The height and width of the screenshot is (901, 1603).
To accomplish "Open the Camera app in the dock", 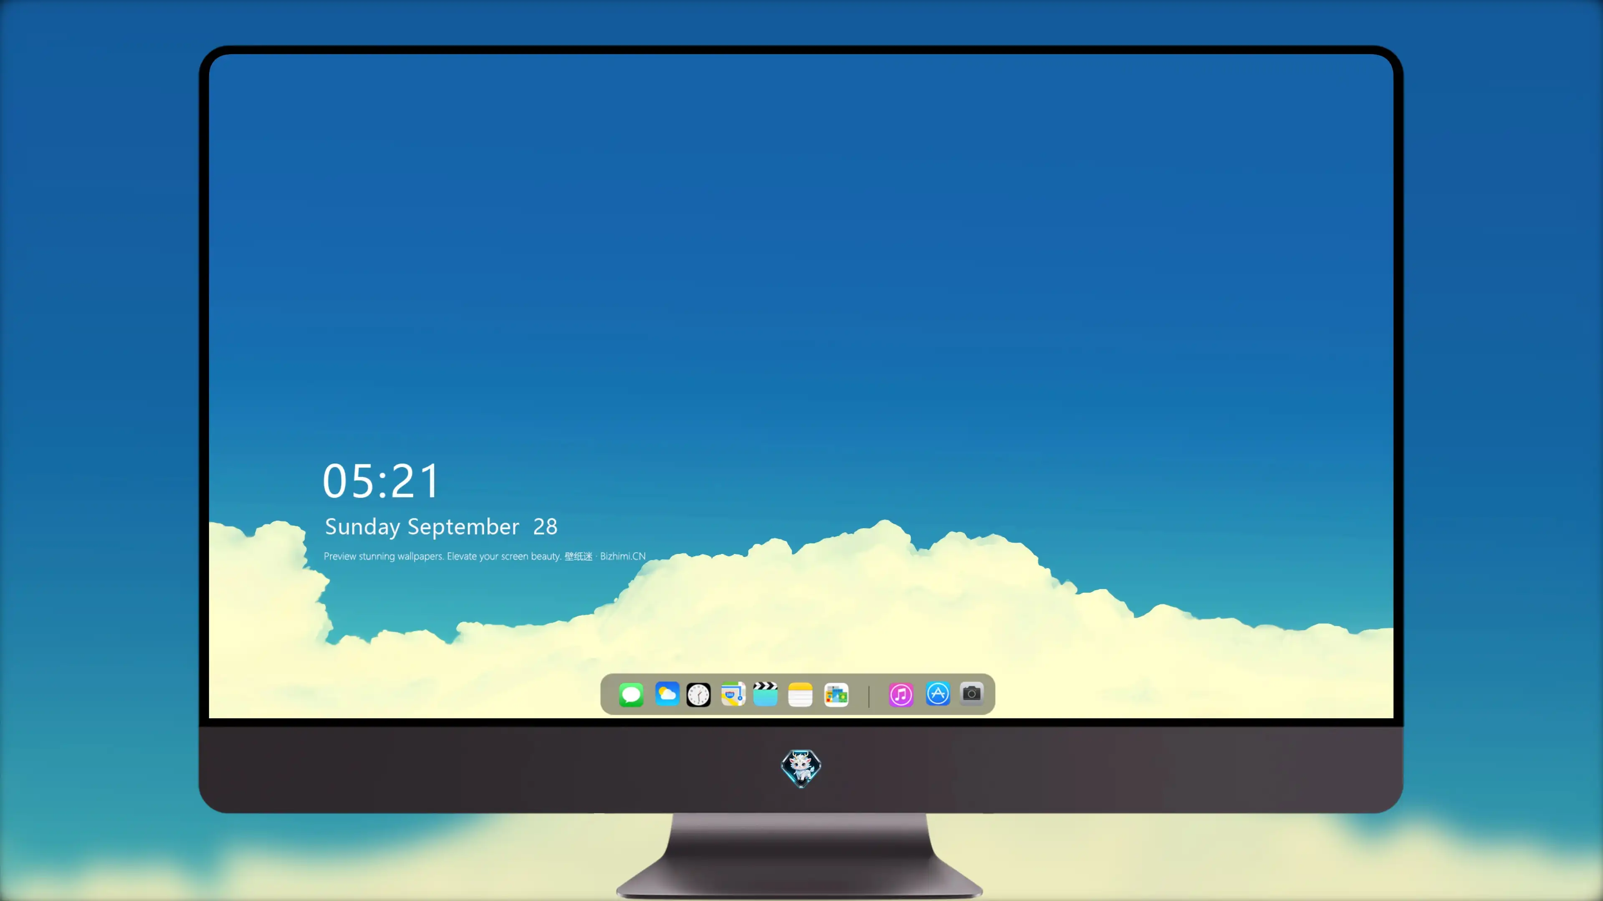I will click(971, 693).
